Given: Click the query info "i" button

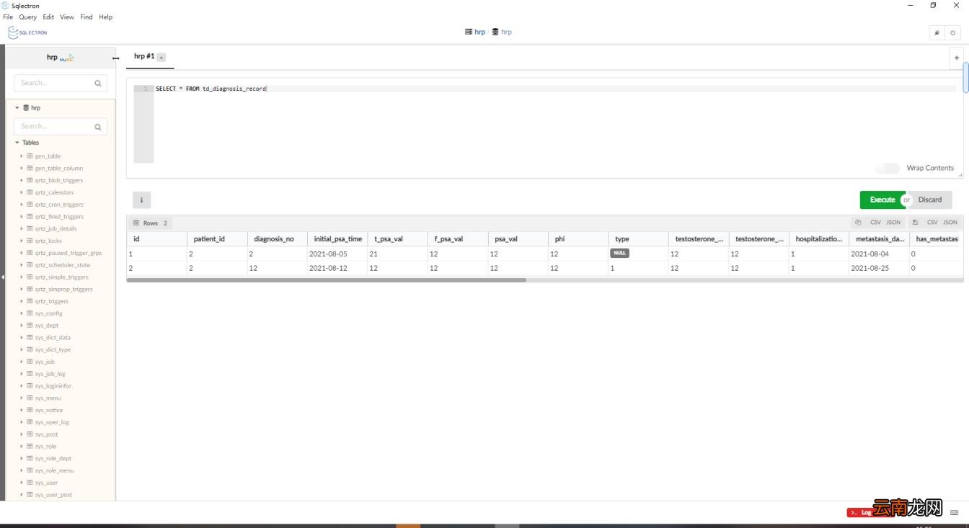Looking at the screenshot, I should (x=141, y=200).
